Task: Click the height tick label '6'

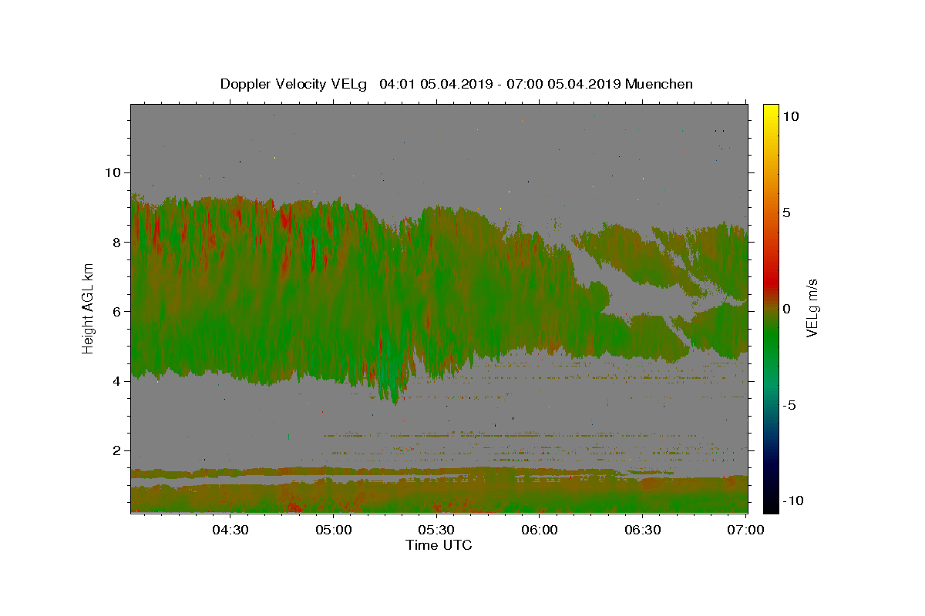Action: [x=116, y=311]
